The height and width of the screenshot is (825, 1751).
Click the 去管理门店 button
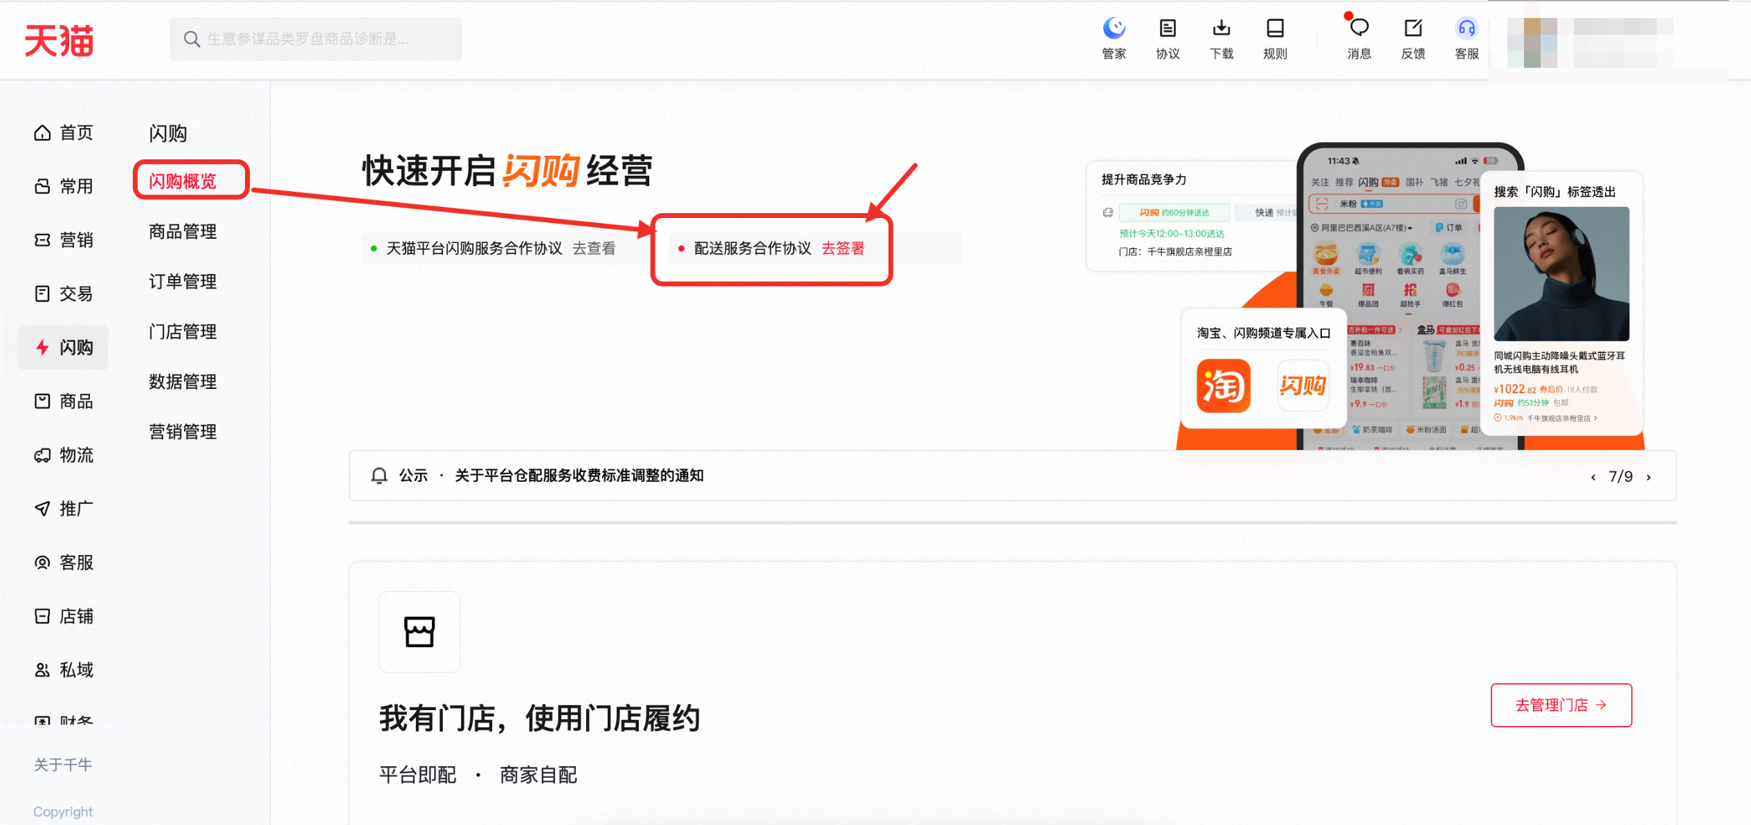pyautogui.click(x=1561, y=705)
